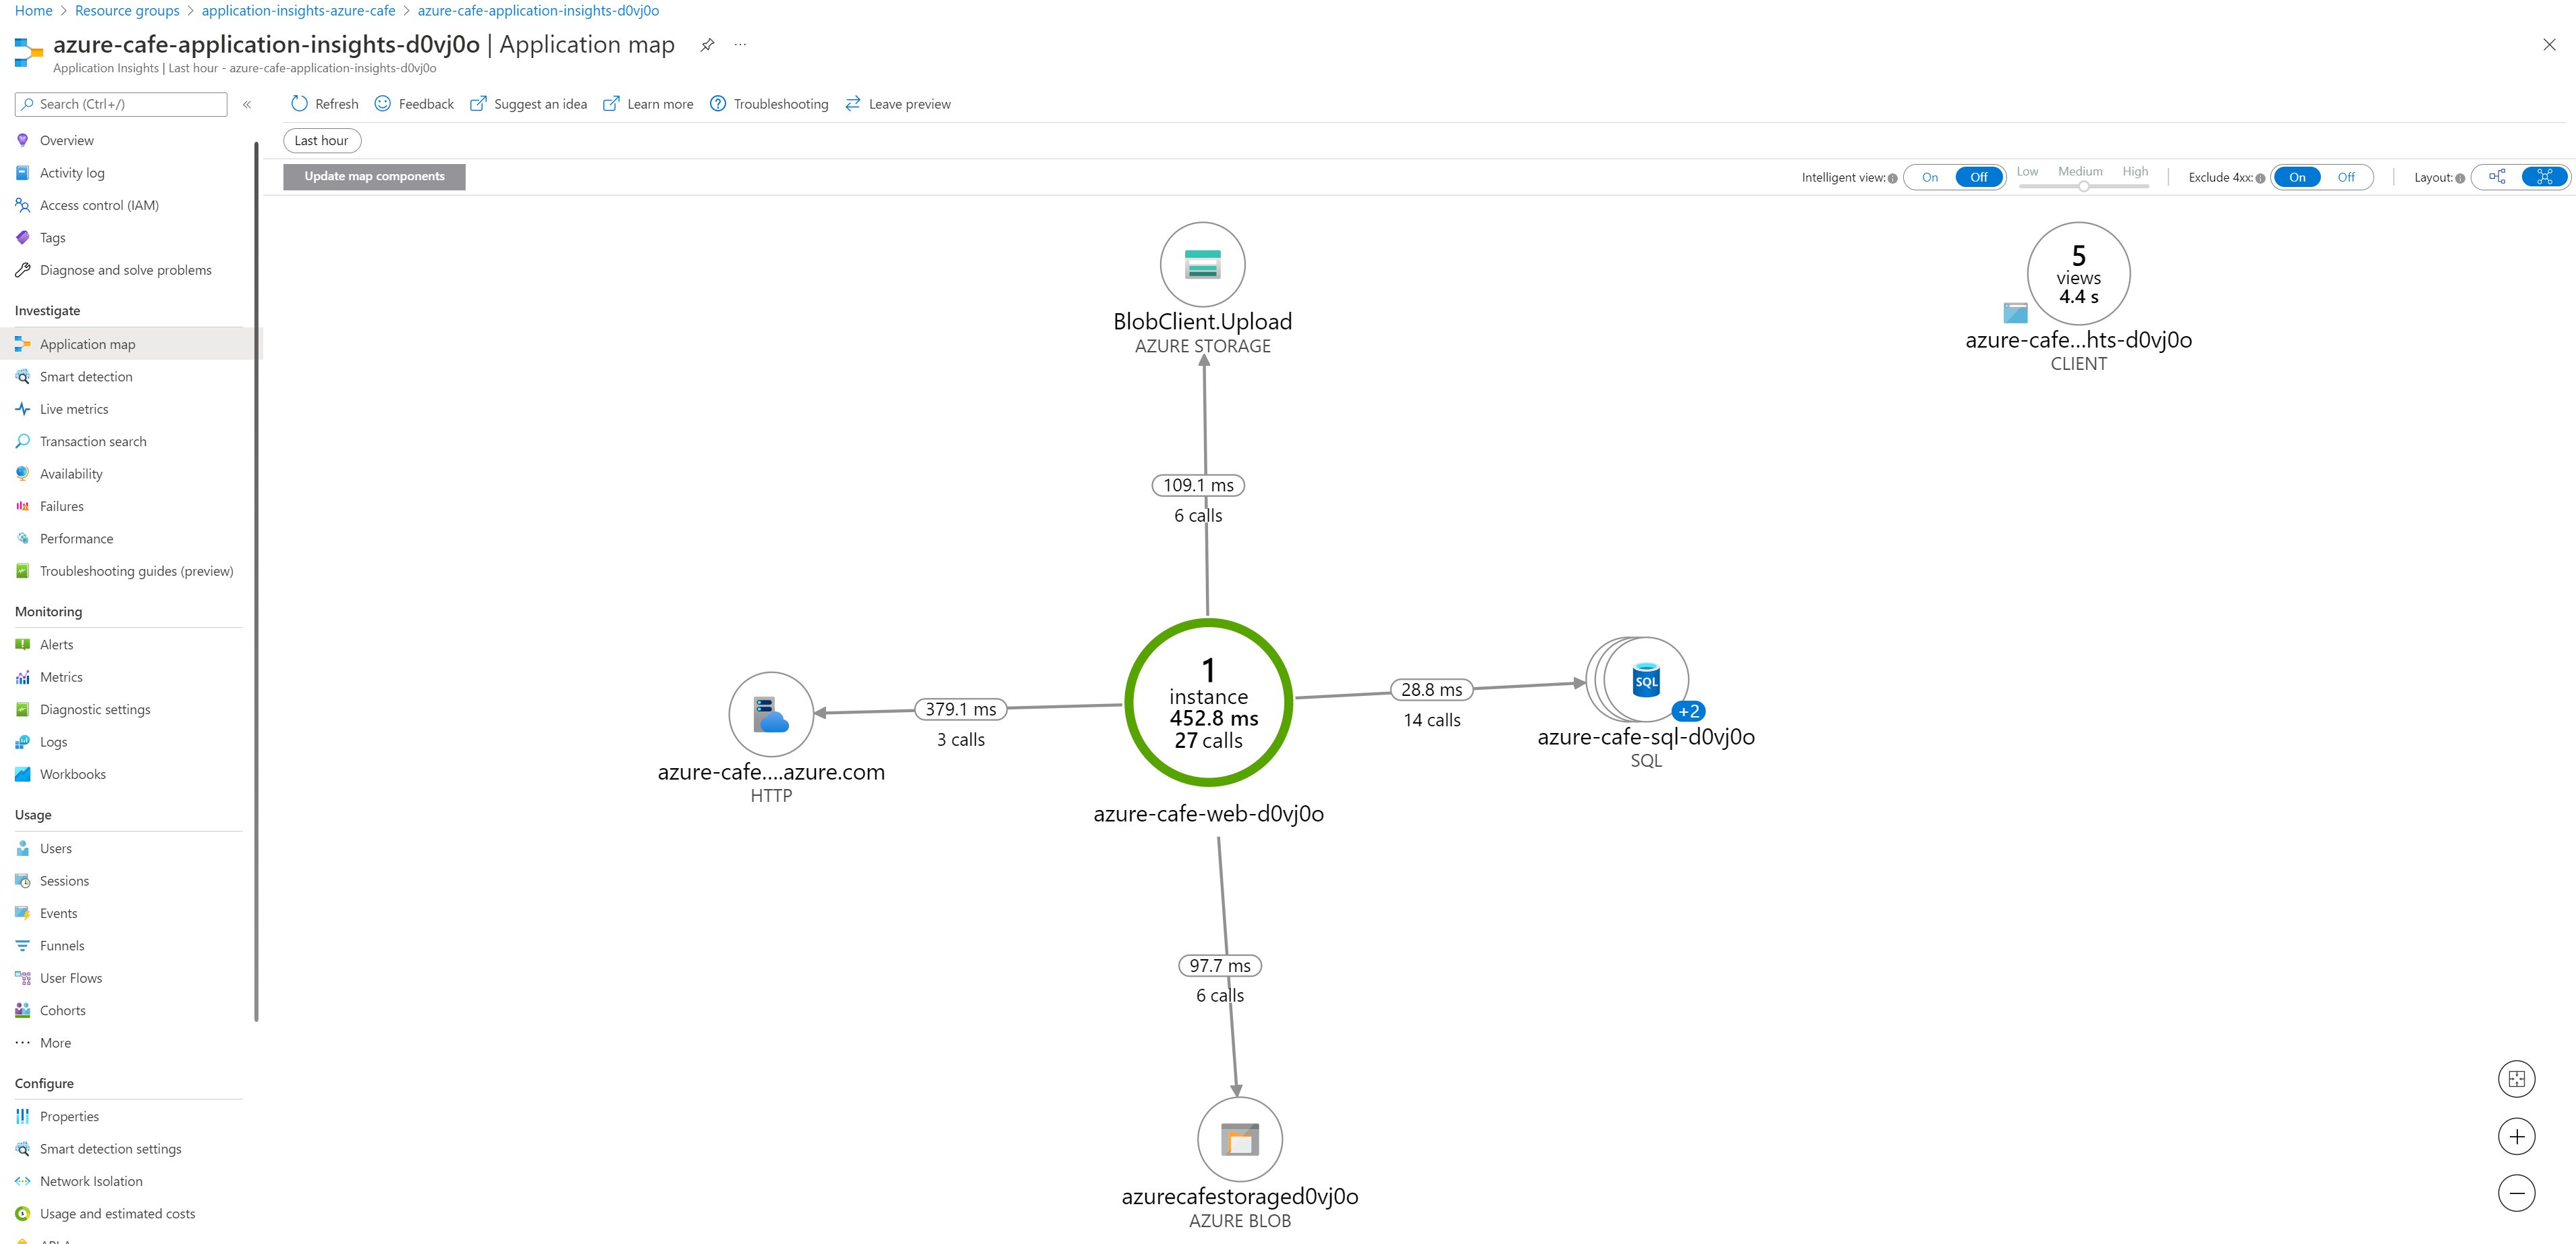Image resolution: width=2576 pixels, height=1244 pixels.
Task: Open Live metrics in the sidebar
Action: click(x=74, y=409)
